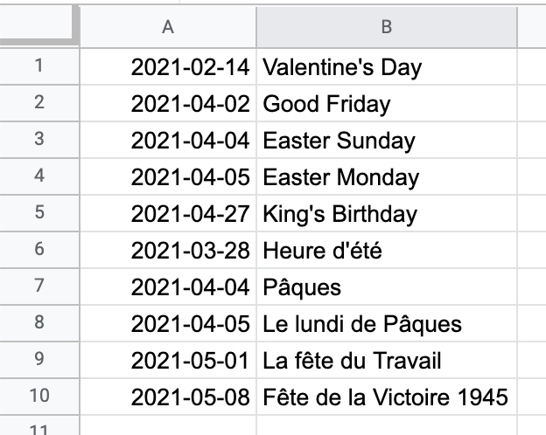Click La fête du Travail cell
The width and height of the screenshot is (546, 435).
(x=387, y=360)
